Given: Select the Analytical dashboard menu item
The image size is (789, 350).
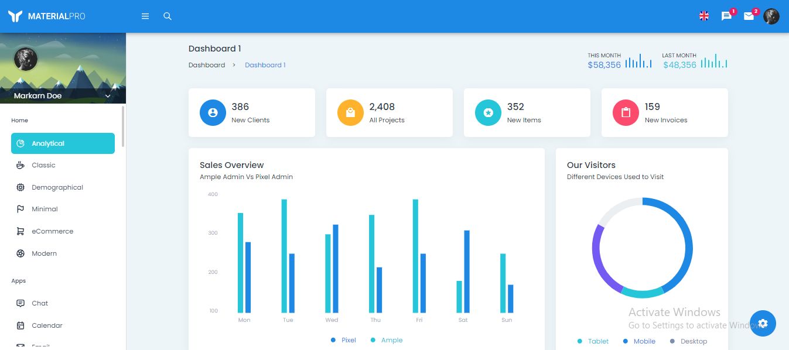Looking at the screenshot, I should 63,143.
